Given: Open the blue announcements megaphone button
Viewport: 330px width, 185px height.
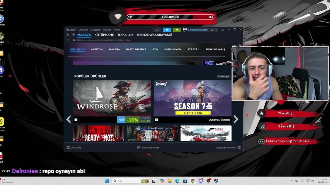Looking at the screenshot, I should coord(167,30).
